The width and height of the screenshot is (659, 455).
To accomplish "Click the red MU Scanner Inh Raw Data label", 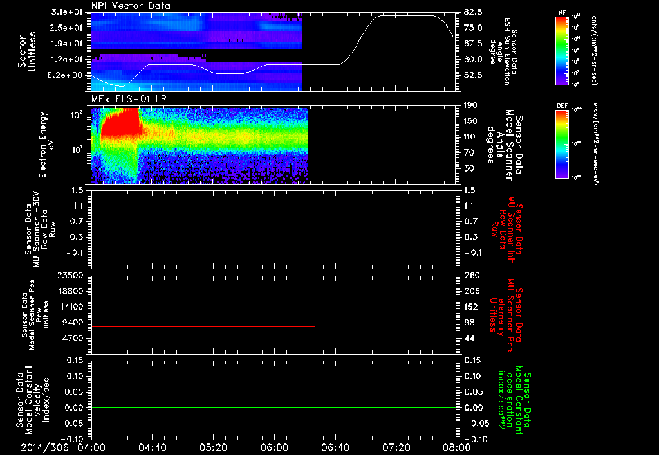I will [506, 229].
